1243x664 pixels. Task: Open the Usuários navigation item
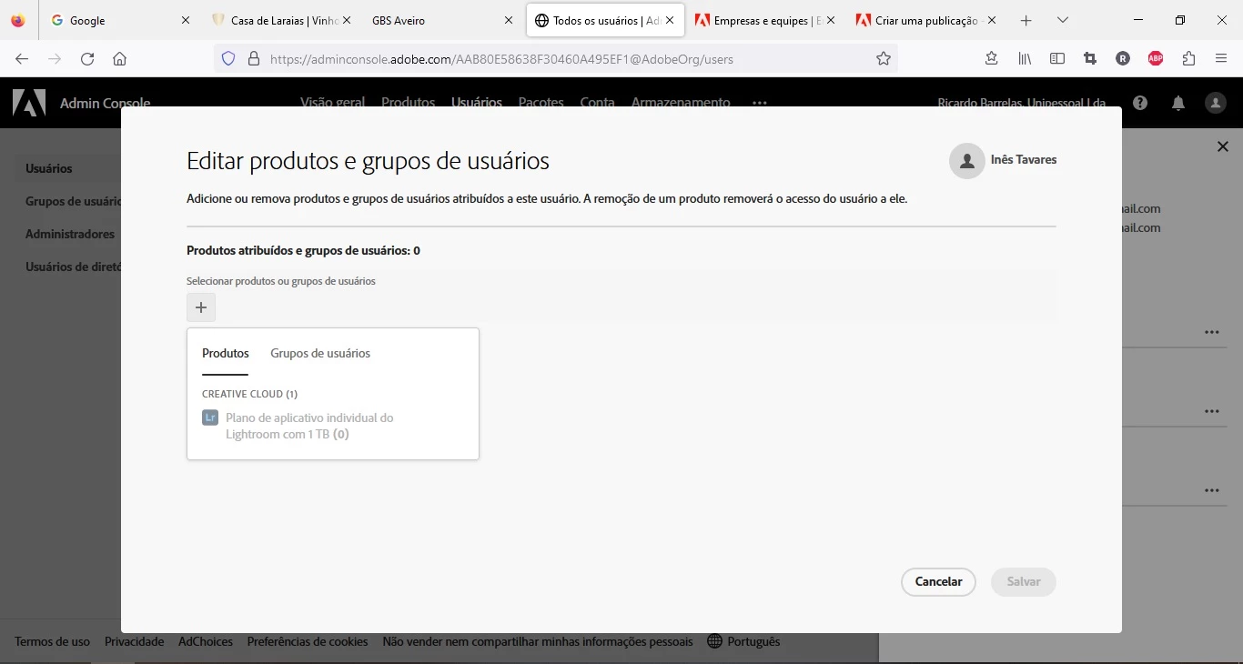point(477,103)
